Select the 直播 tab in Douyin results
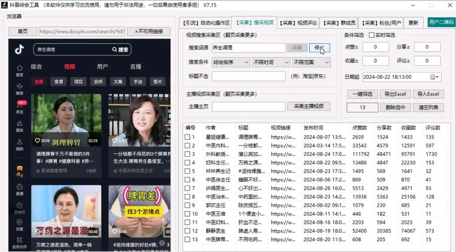 click(x=135, y=67)
